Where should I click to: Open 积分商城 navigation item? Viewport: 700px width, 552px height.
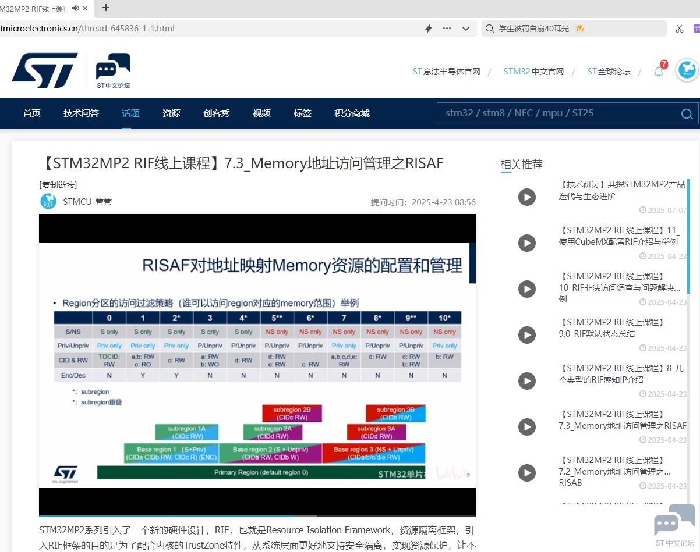[352, 113]
